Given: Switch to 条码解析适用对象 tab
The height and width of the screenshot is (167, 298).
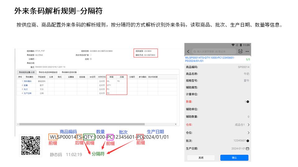Looking at the screenshot, I should (x=69, y=72).
